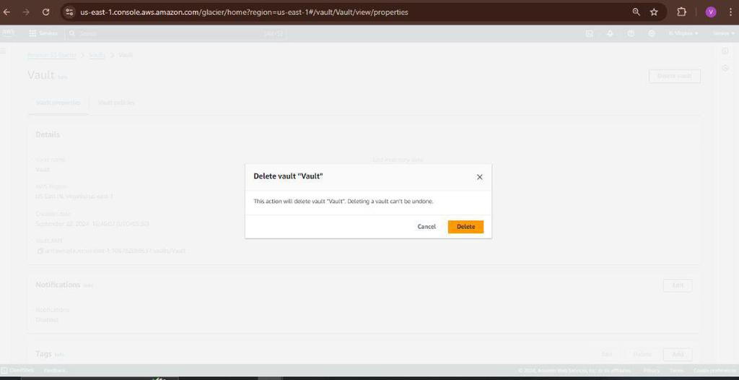This screenshot has height=380, width=739.
Task: Click the AWS logo in console header
Action: coord(9,33)
